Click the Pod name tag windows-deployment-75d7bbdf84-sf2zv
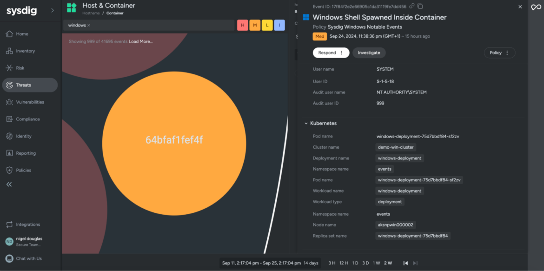 point(419,180)
